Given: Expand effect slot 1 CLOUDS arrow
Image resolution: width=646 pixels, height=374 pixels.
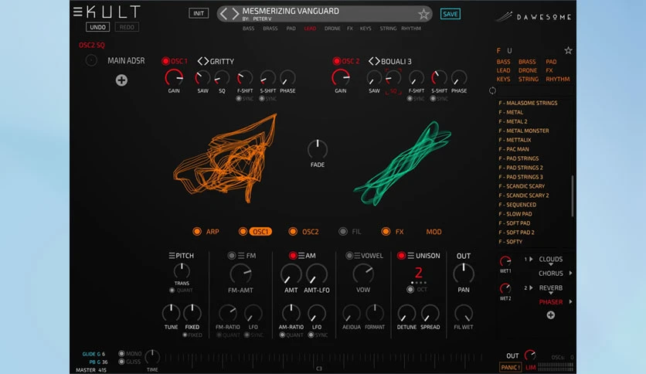Looking at the screenshot, I should [x=531, y=259].
